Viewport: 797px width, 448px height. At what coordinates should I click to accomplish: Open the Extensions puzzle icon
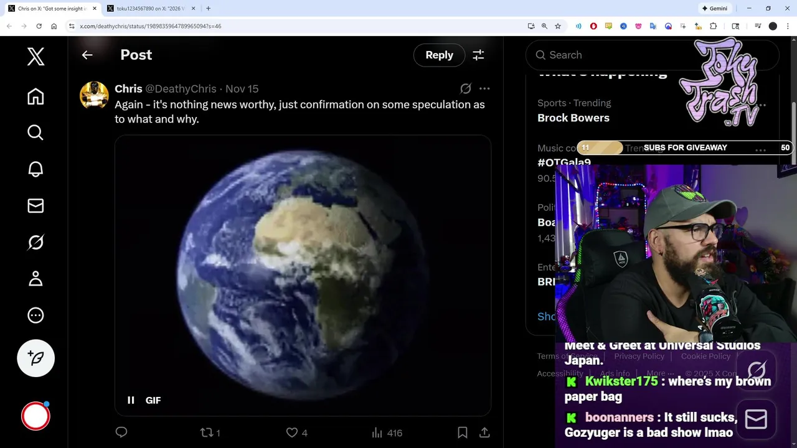pos(714,26)
